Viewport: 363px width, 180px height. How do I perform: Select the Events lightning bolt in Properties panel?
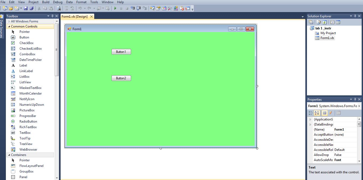[x=331, y=113]
